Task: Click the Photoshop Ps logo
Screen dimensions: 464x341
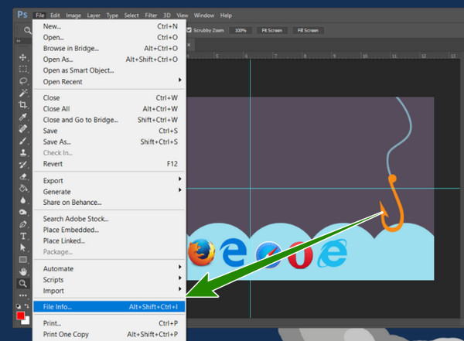Action: (x=22, y=15)
